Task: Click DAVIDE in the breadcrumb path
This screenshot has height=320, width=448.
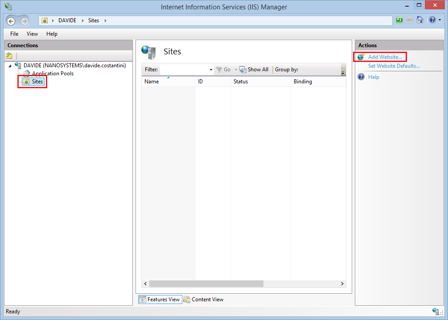Action: (67, 21)
